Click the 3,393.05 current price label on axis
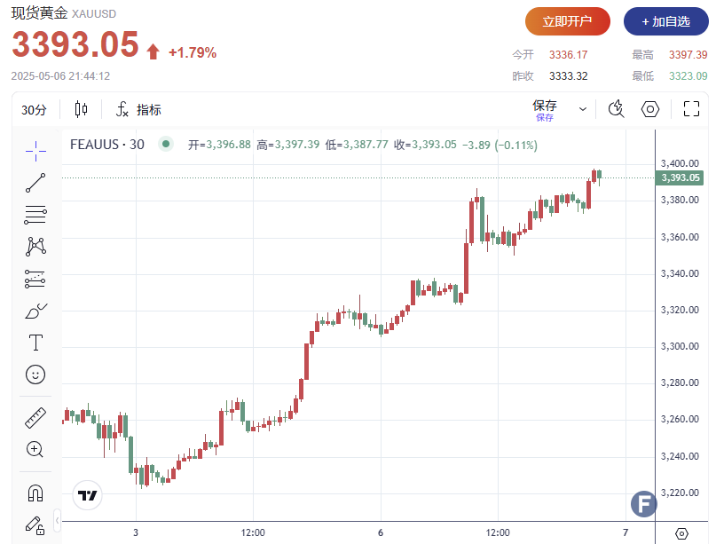The height and width of the screenshot is (544, 716). (x=680, y=177)
